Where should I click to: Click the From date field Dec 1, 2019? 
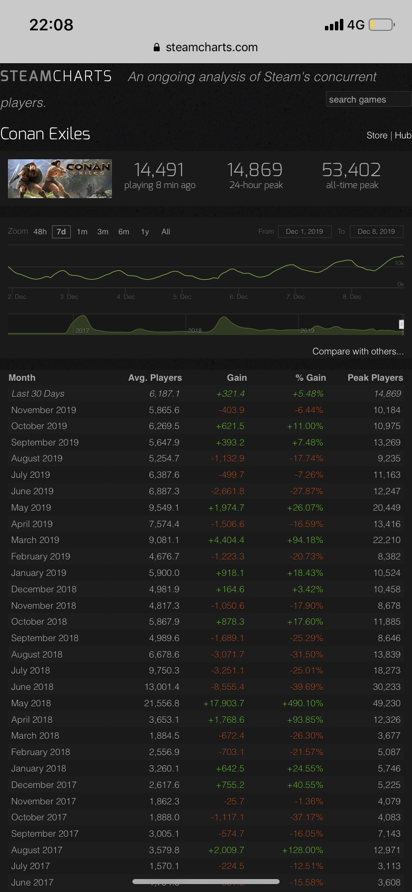pos(305,231)
